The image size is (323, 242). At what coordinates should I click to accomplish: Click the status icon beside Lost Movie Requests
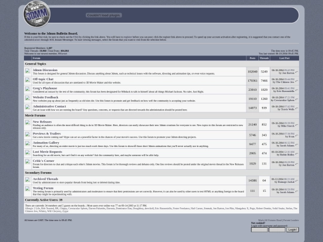tap(28, 153)
